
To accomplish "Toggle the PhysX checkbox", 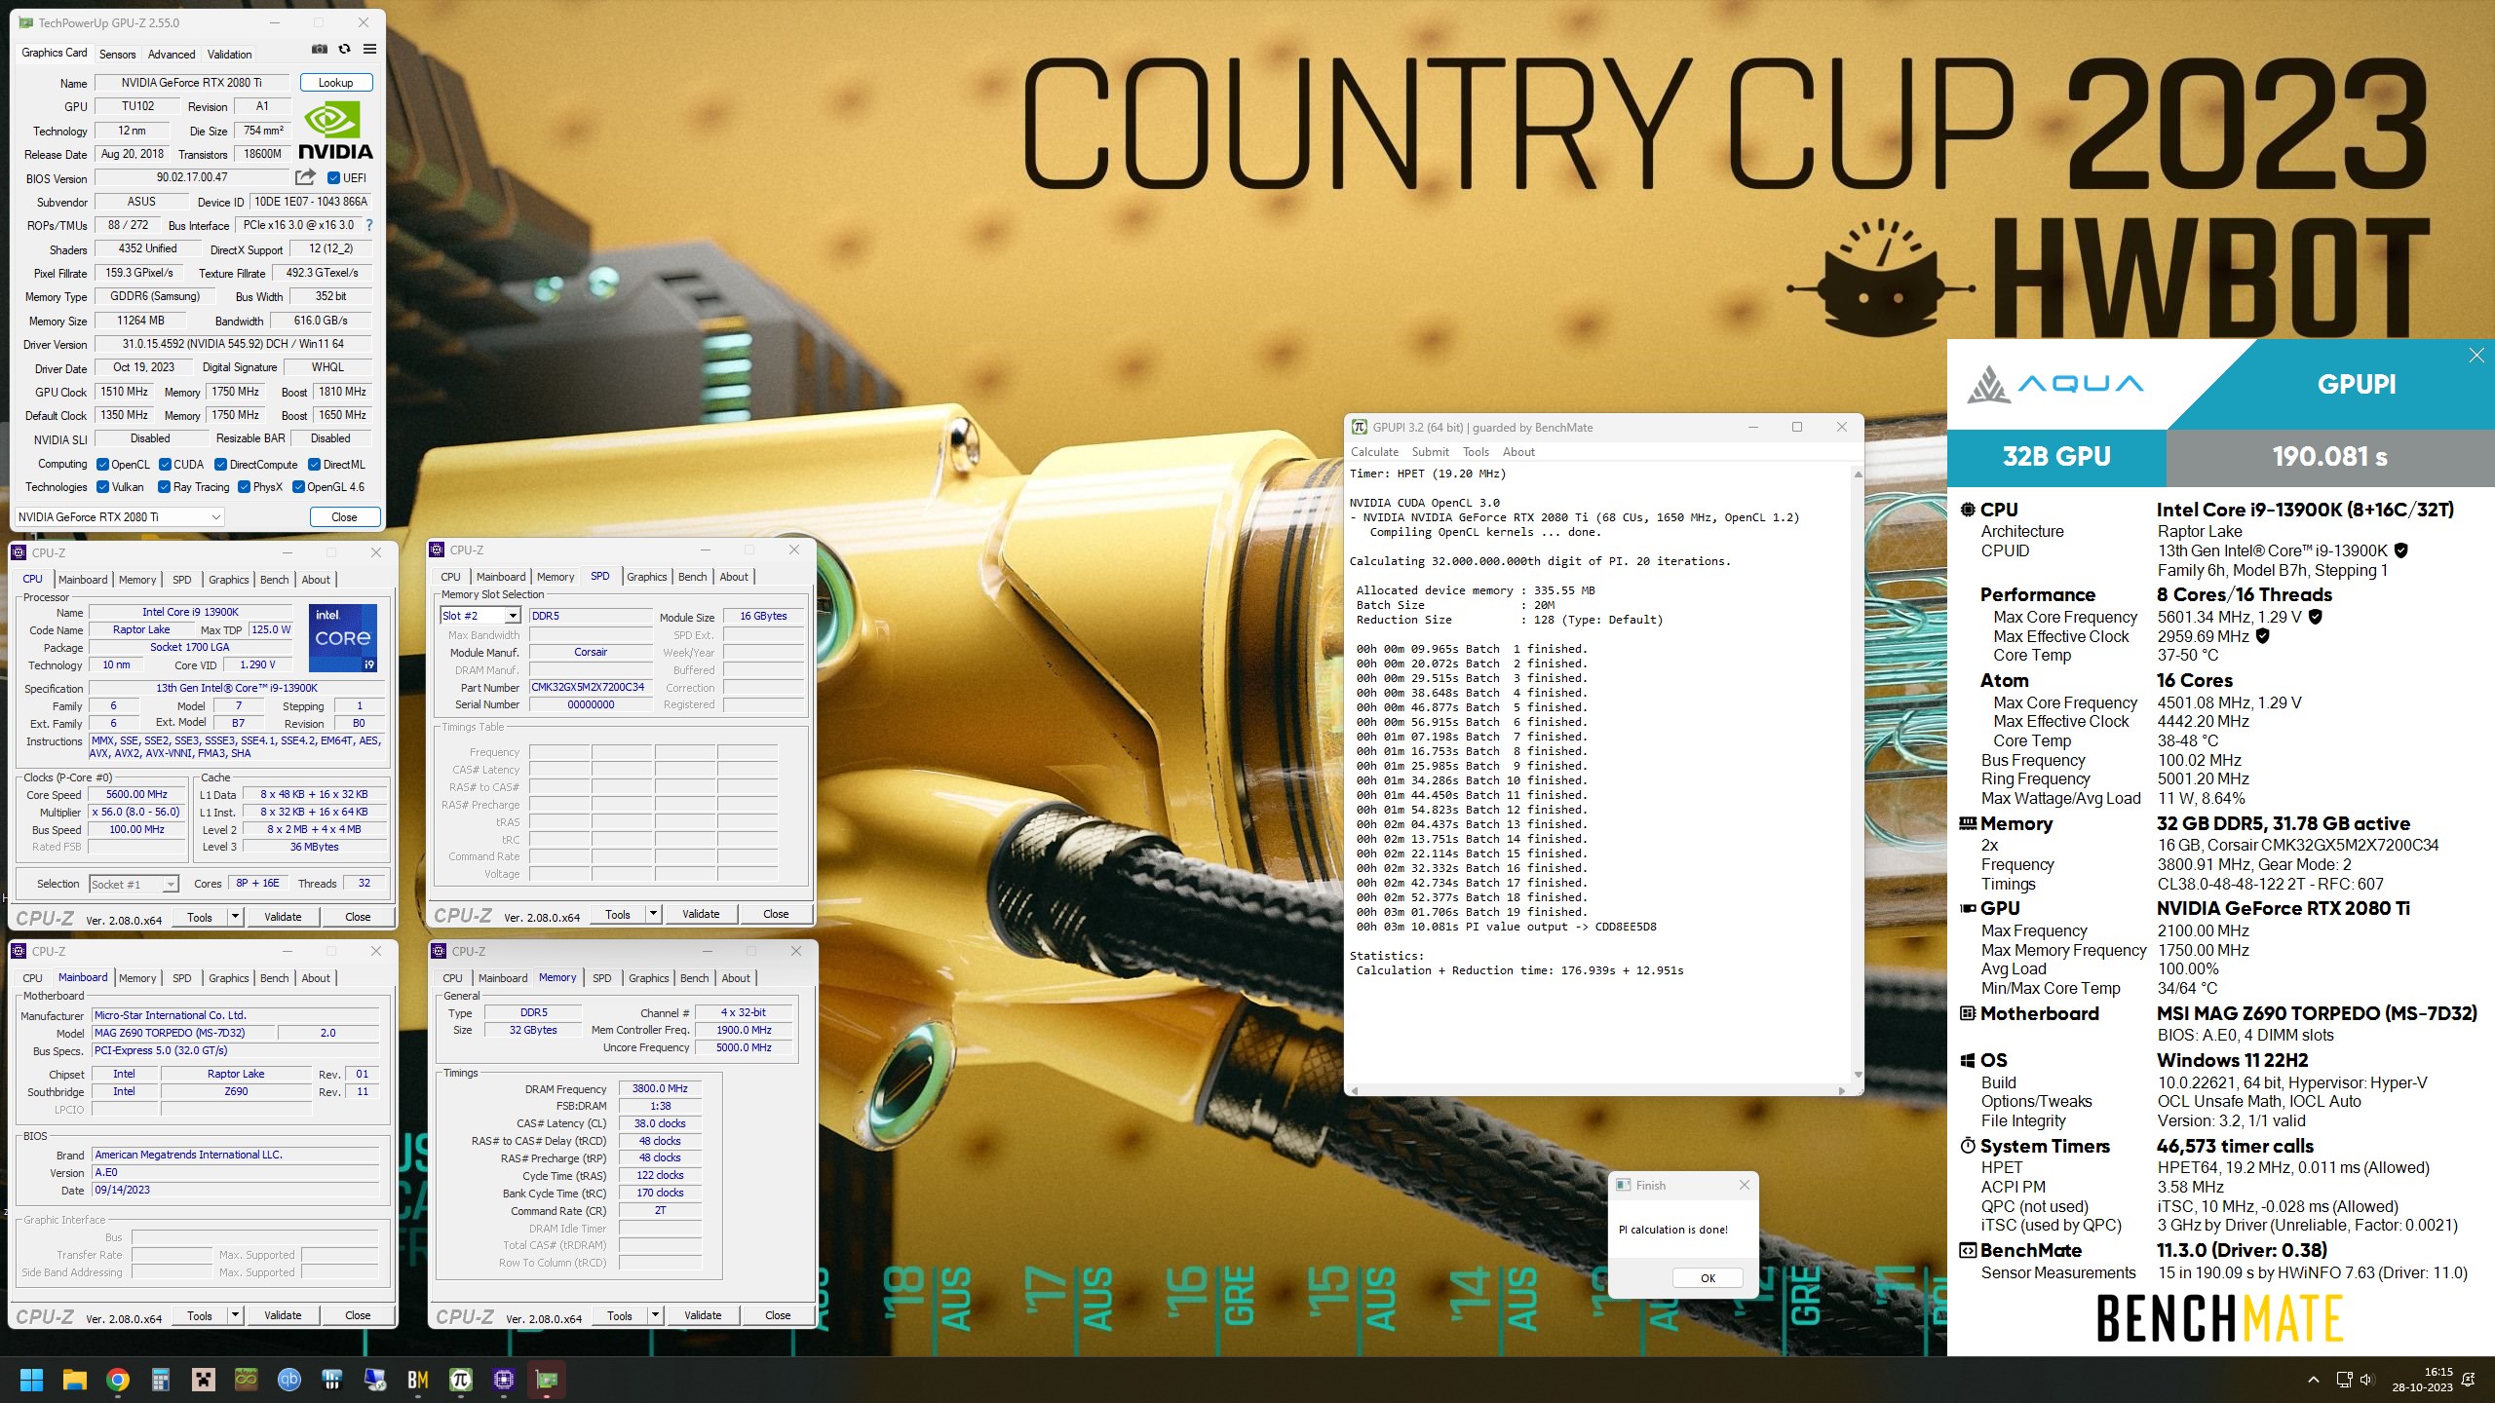I will tap(244, 487).
